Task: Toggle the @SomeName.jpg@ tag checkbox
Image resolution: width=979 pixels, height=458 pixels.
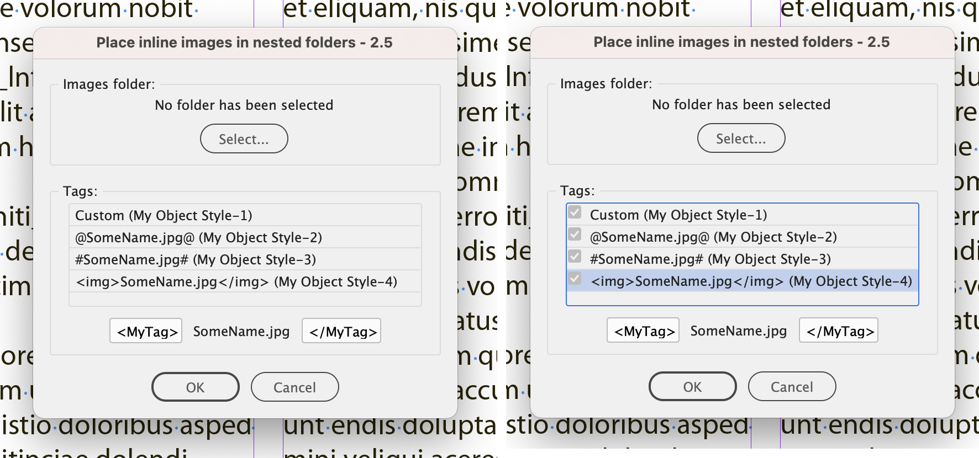Action: click(x=575, y=235)
